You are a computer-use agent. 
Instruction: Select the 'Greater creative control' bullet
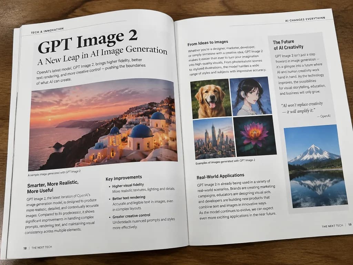131,216
